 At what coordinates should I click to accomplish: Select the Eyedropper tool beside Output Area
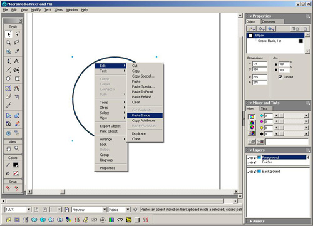pyautogui.click(x=17, y=51)
